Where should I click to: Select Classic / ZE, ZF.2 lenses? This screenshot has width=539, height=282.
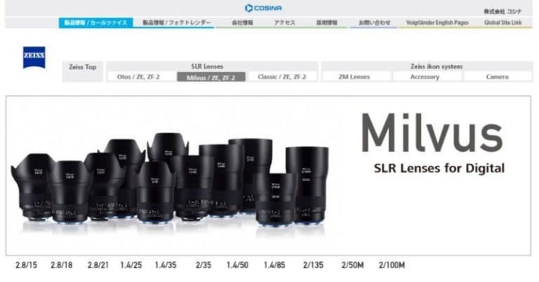tap(282, 77)
